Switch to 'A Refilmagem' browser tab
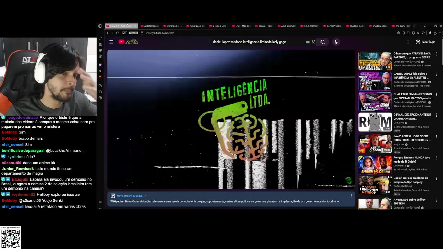The image size is (443, 249). pos(149,26)
